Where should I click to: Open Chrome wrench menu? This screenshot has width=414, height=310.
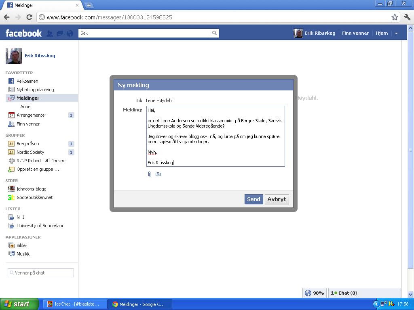click(x=407, y=17)
